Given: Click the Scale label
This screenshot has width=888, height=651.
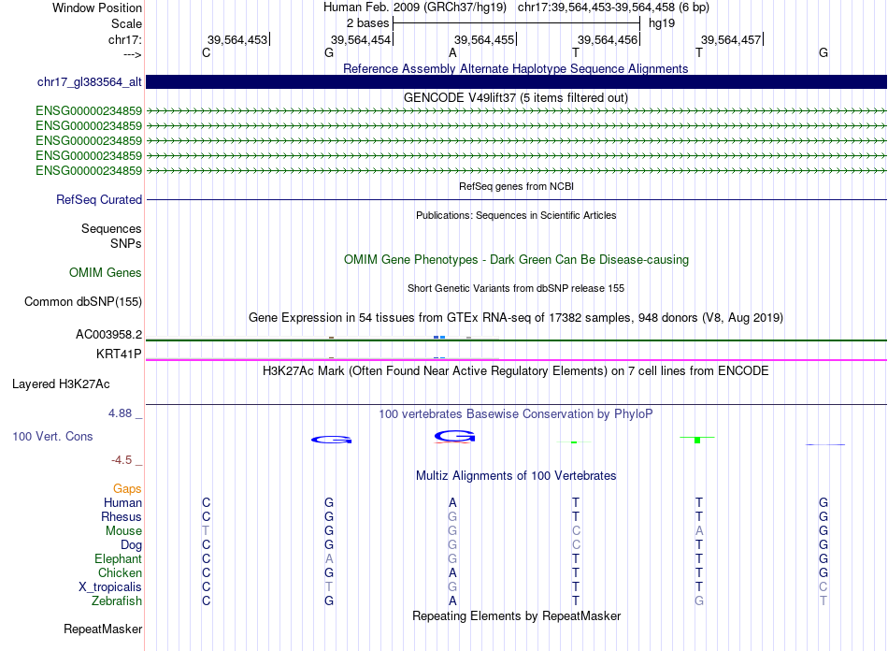Looking at the screenshot, I should [126, 23].
